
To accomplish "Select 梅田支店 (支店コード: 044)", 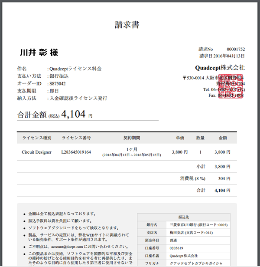I will pos(191,233).
